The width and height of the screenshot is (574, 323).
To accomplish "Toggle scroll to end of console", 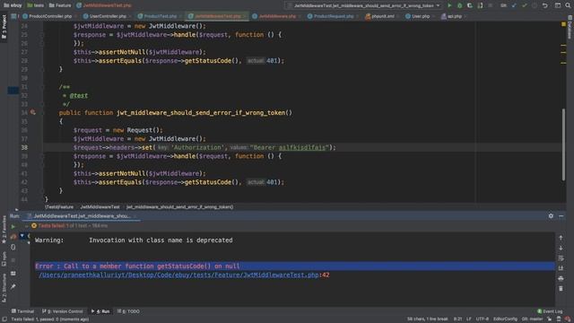I will point(561,268).
